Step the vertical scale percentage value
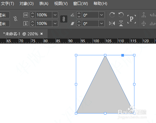The width and height of the screenshot is (156, 123). pos(33,24)
